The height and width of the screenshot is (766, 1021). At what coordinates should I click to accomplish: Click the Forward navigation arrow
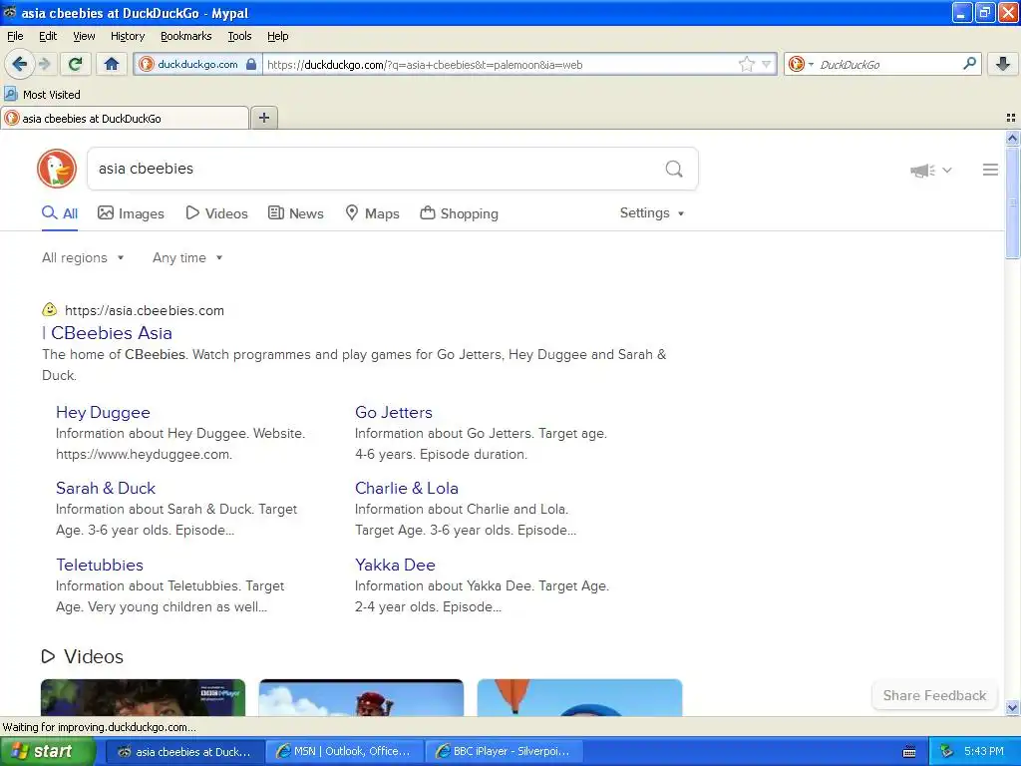coord(44,64)
